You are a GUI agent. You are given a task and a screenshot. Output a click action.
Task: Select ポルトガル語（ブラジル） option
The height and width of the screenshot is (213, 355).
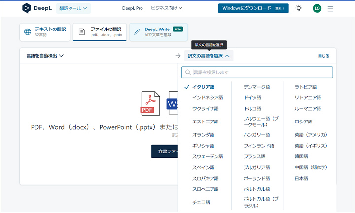[x=261, y=202]
